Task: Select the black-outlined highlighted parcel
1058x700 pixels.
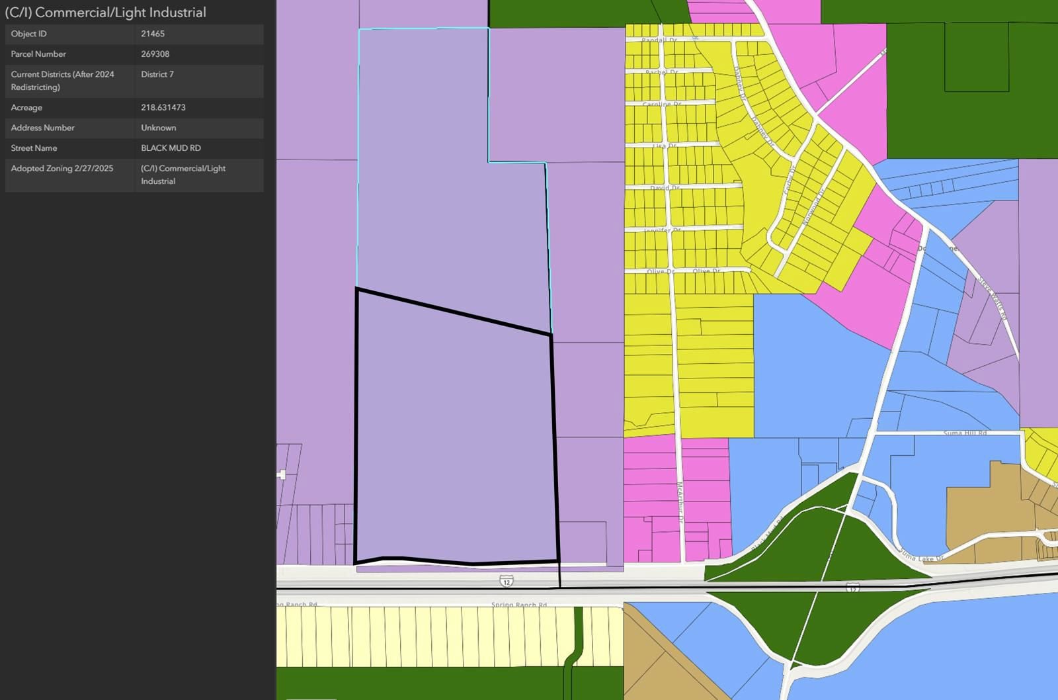Action: [455, 437]
